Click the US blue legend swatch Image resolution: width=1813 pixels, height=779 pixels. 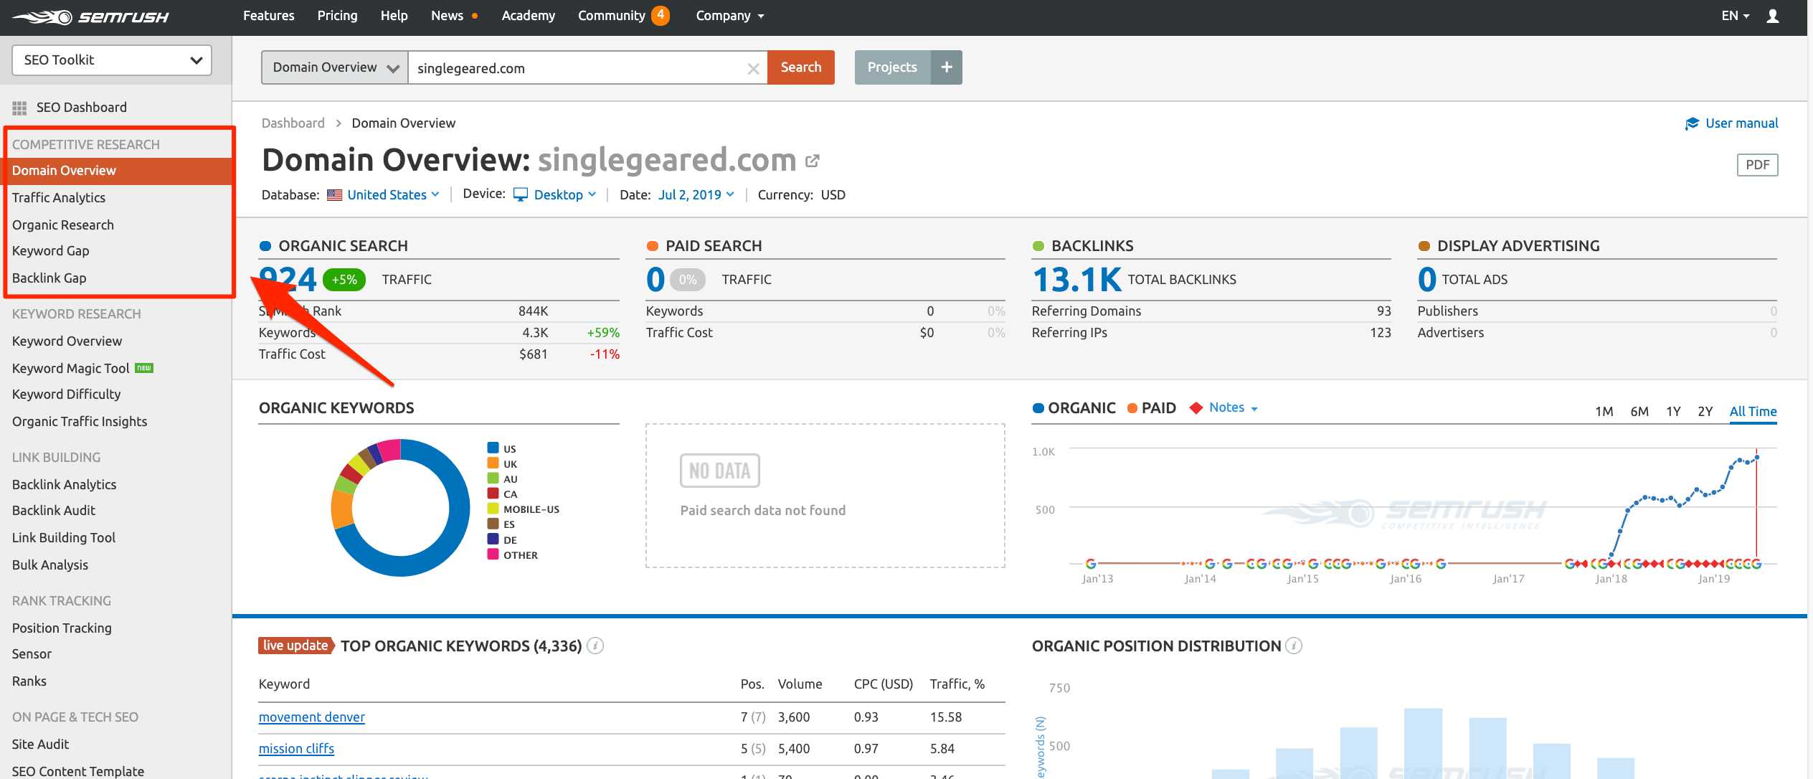point(493,448)
